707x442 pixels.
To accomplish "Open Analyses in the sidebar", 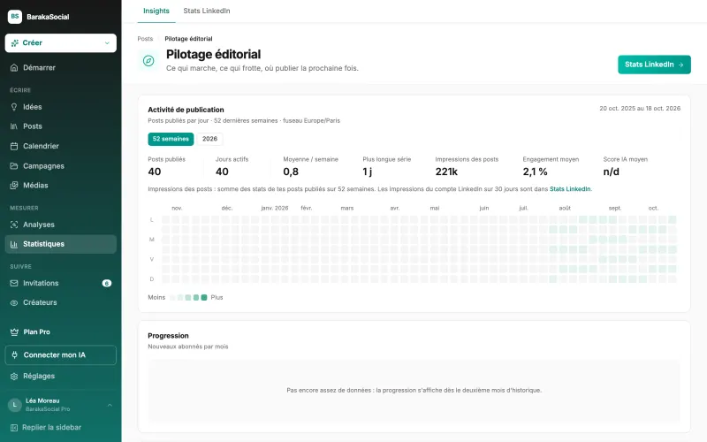I will pyautogui.click(x=60, y=225).
